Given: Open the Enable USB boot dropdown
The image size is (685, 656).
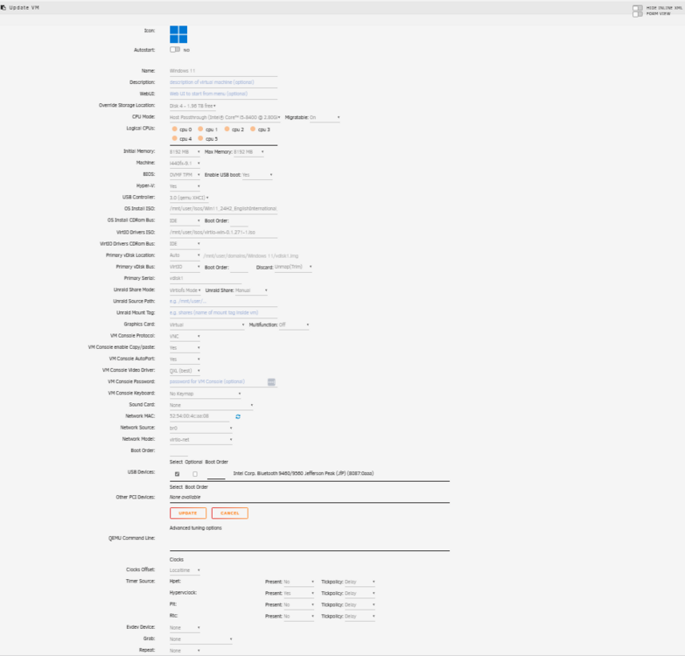Looking at the screenshot, I should [257, 175].
